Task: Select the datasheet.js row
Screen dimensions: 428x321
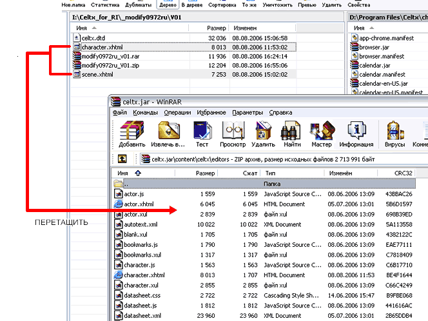Action: click(x=264, y=306)
